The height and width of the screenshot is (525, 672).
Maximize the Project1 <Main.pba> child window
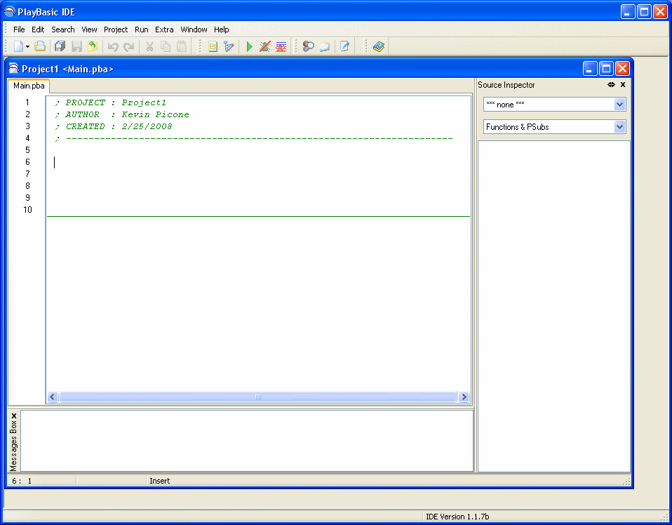click(x=606, y=69)
